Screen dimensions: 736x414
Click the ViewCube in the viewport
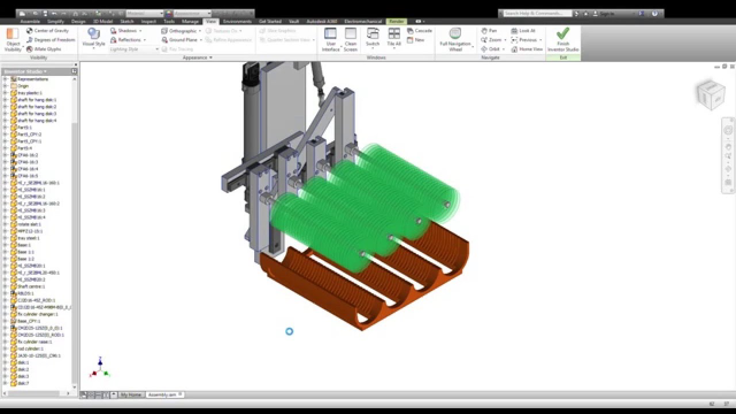[x=711, y=94]
